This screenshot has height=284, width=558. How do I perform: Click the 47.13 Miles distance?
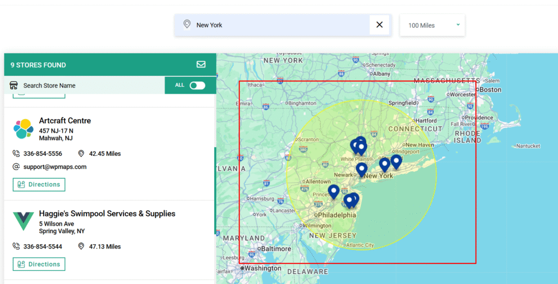105,246
